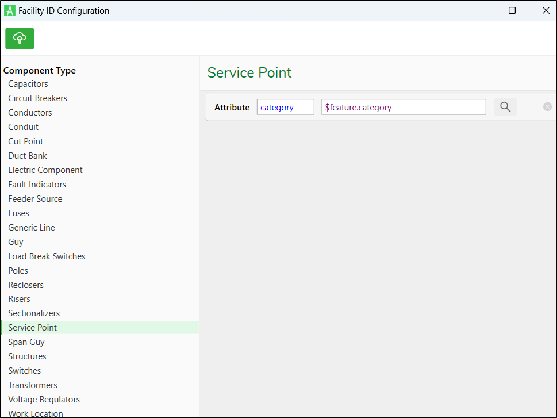The height and width of the screenshot is (418, 557).
Task: Minimize the Facility ID Configuration window
Action: [x=479, y=10]
